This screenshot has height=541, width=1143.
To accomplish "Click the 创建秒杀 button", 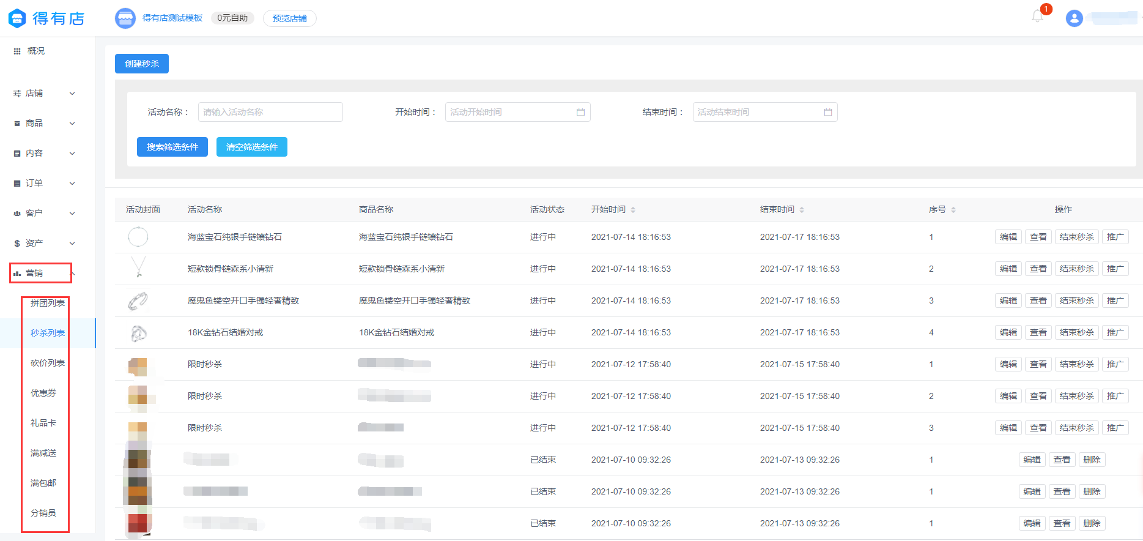I will [x=142, y=64].
